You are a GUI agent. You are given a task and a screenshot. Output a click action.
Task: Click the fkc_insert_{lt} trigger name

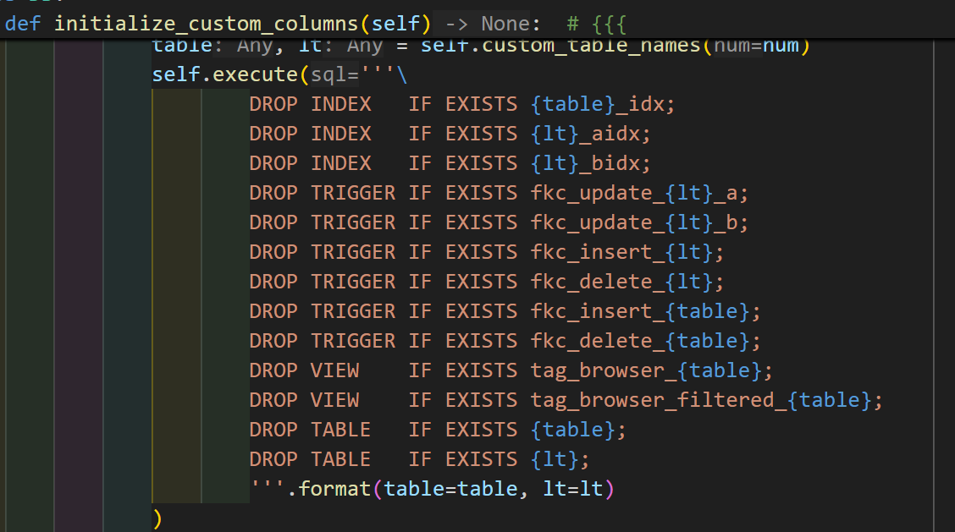(x=627, y=252)
